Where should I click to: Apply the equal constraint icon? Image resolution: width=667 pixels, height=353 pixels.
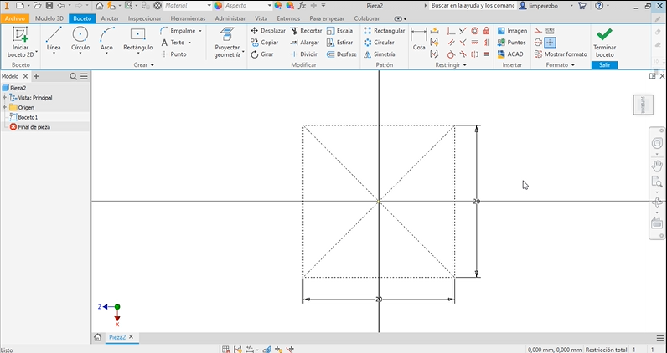point(487,54)
